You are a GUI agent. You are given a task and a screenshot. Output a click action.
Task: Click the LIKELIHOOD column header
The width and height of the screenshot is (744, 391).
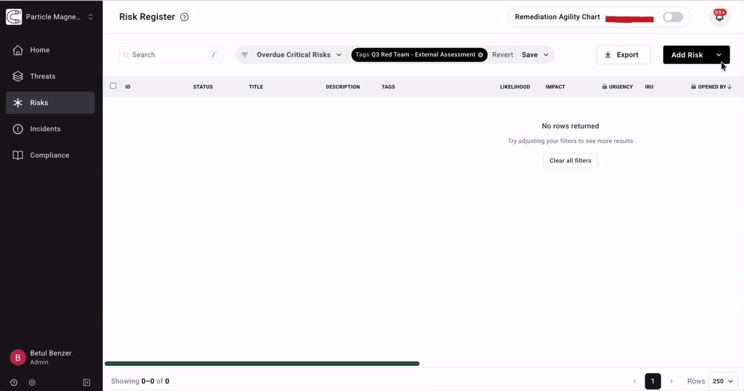pos(515,86)
